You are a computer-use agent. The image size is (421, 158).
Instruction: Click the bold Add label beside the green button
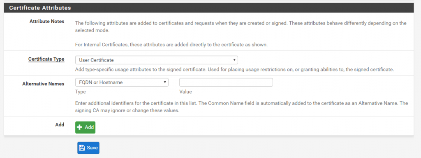click(x=60, y=124)
